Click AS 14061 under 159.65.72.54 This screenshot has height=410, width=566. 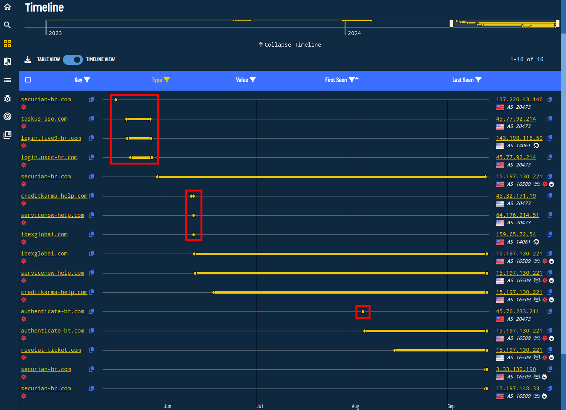[519, 242]
